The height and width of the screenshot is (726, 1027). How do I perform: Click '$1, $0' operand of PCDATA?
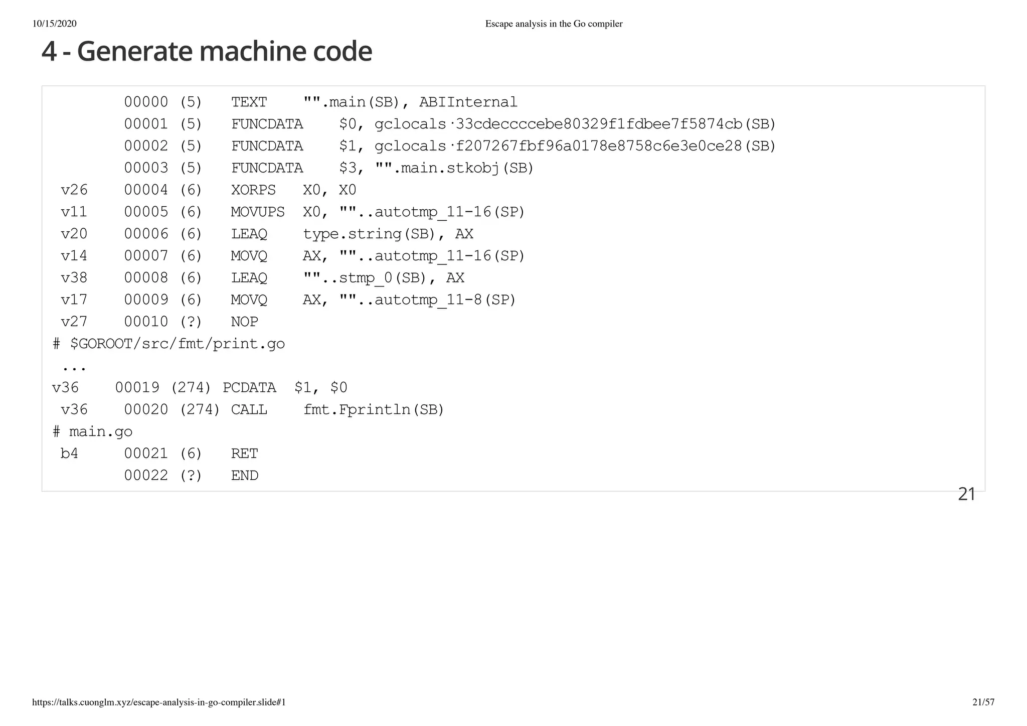click(321, 387)
